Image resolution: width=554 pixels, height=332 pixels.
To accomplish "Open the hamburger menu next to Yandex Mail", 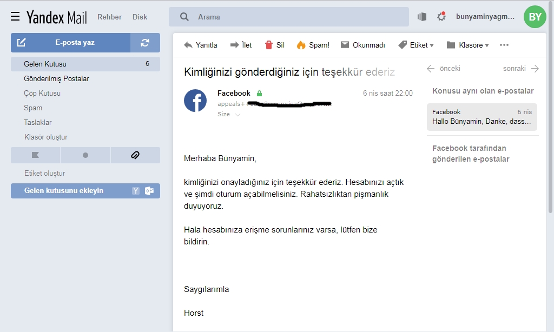I will (15, 16).
